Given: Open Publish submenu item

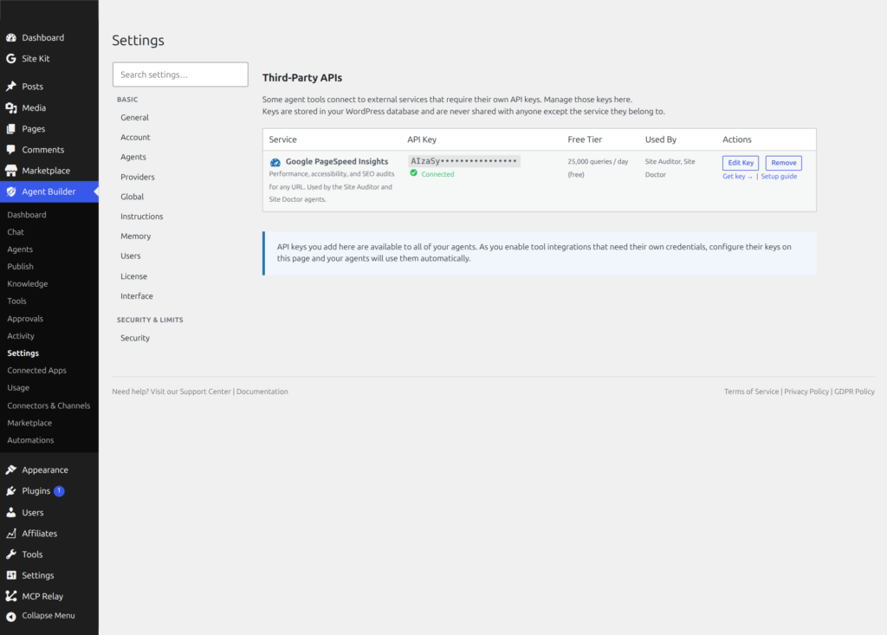Looking at the screenshot, I should pos(21,267).
